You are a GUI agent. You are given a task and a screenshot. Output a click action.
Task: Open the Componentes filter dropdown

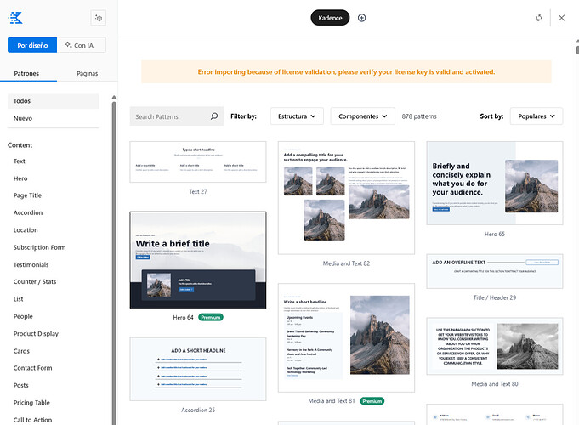coord(362,116)
